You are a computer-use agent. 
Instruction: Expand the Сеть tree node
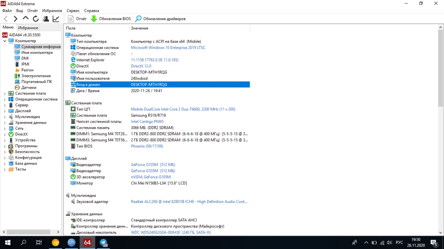point(5,128)
